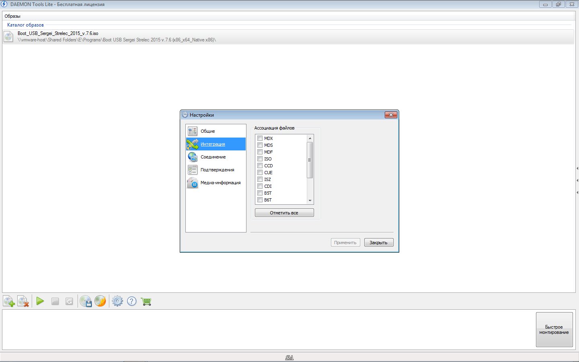Switch to Соединение settings section
579x362 pixels.
(x=216, y=157)
